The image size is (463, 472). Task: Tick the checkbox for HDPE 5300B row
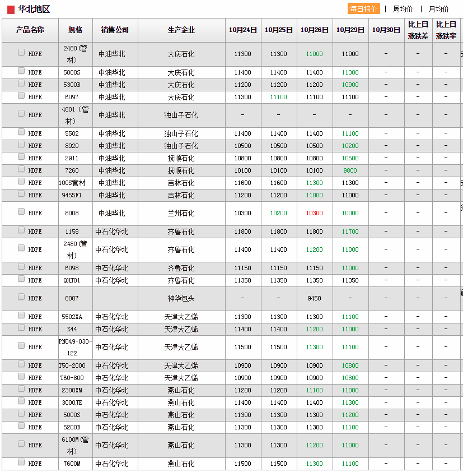click(x=21, y=84)
